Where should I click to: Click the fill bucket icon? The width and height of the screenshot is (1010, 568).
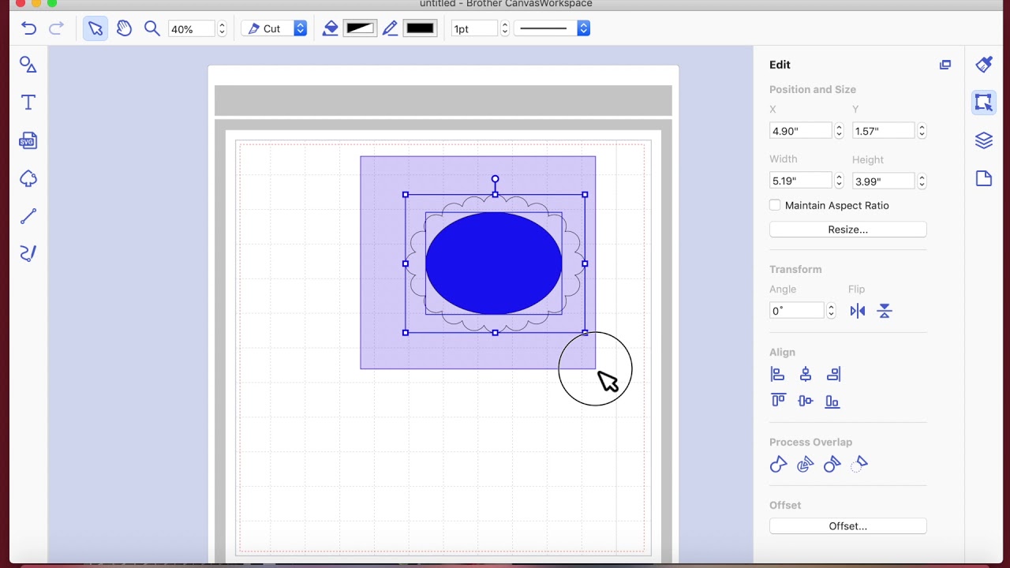pyautogui.click(x=331, y=28)
